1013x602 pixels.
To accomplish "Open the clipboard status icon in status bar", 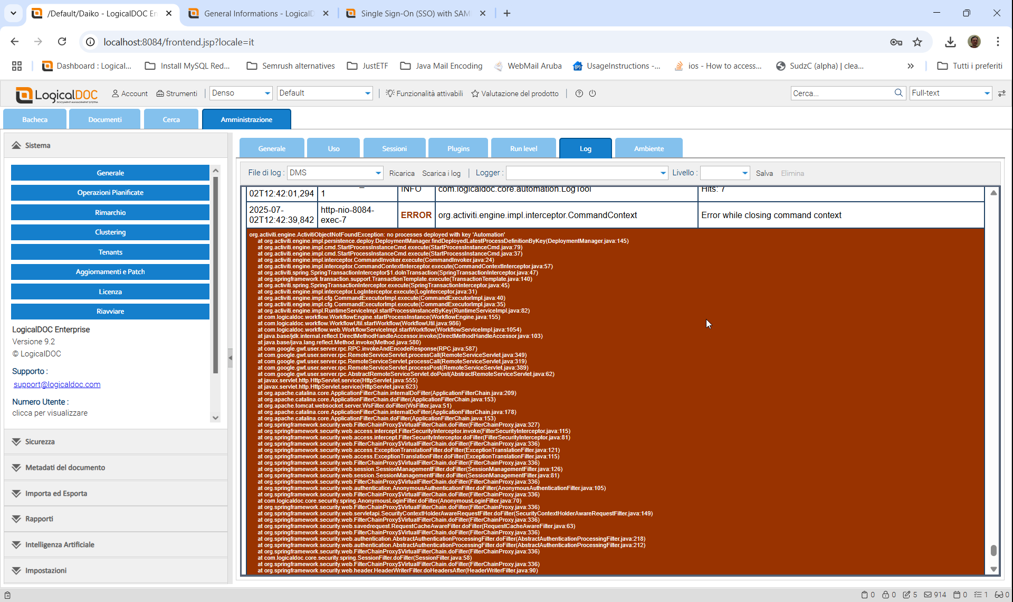I will coord(864,595).
